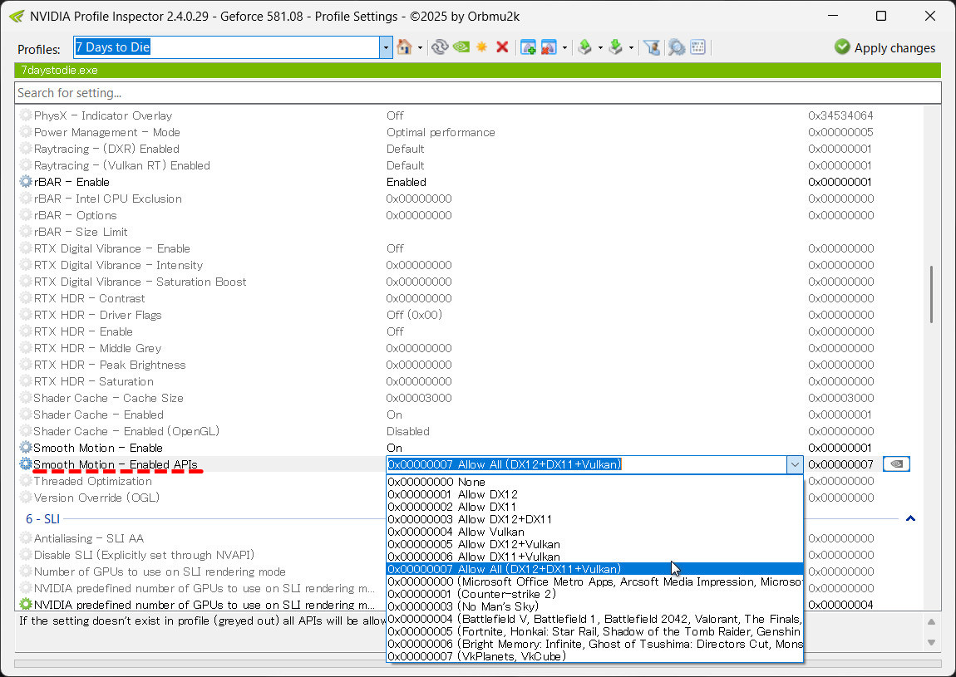
Task: Select 'Allow DX12+DX11' dropdown entry
Action: (470, 519)
